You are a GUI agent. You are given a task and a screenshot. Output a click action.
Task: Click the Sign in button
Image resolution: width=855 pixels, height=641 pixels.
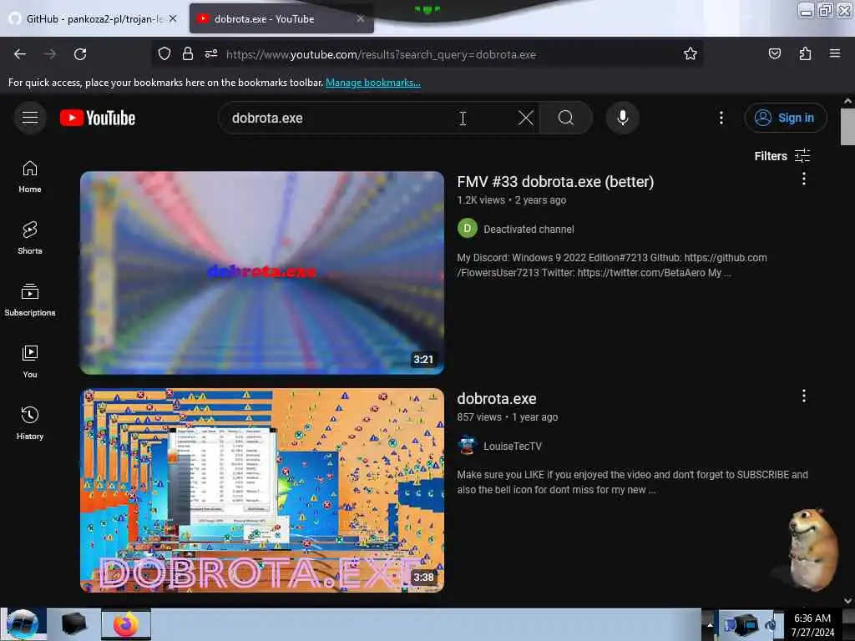[785, 118]
